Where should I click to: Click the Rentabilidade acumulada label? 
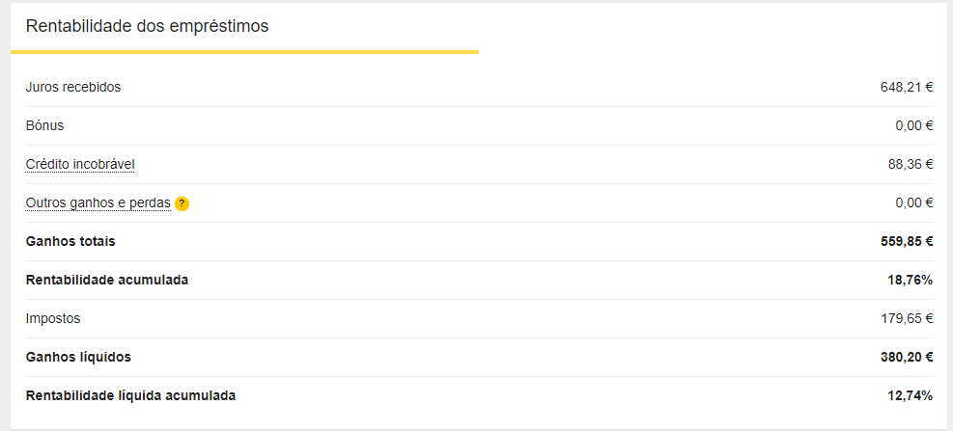(x=107, y=280)
